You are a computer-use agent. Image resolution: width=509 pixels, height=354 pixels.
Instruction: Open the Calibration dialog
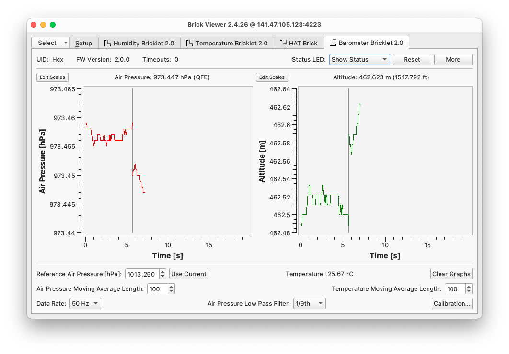pyautogui.click(x=452, y=303)
